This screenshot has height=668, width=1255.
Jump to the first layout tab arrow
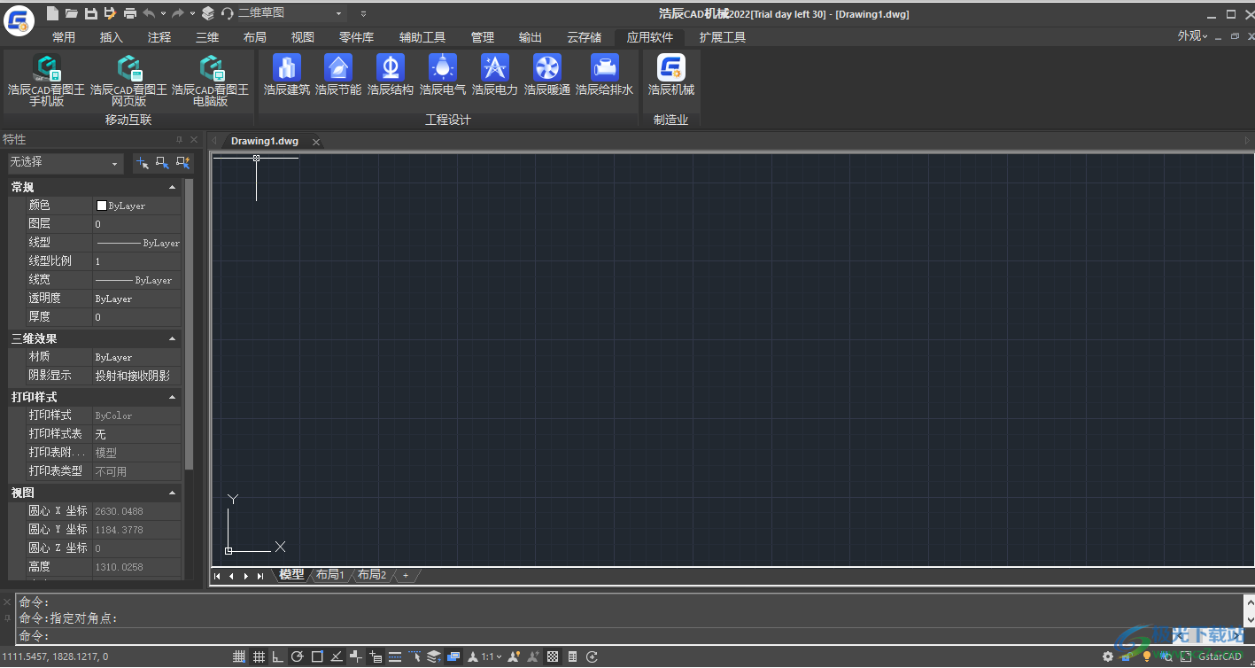pos(217,576)
